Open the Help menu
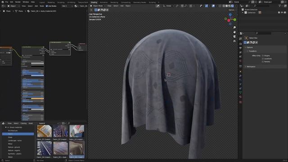Viewport: 288px width, 162px height. tap(33, 2)
